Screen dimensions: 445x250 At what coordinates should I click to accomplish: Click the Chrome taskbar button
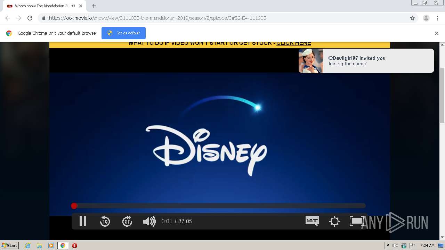coord(63,245)
